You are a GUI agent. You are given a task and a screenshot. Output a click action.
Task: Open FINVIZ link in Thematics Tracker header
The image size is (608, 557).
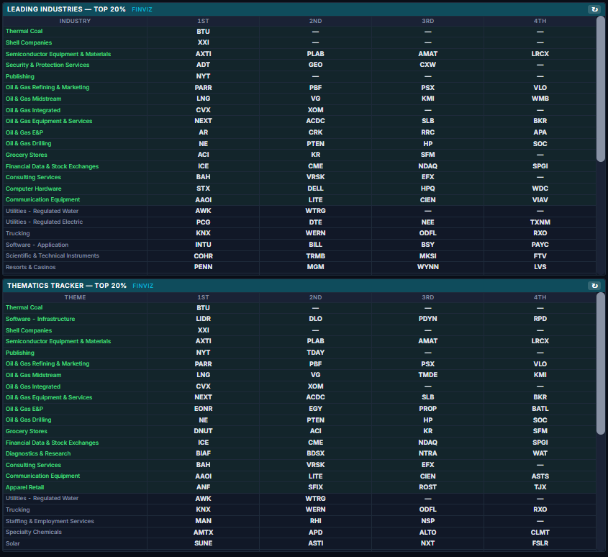[x=142, y=286]
